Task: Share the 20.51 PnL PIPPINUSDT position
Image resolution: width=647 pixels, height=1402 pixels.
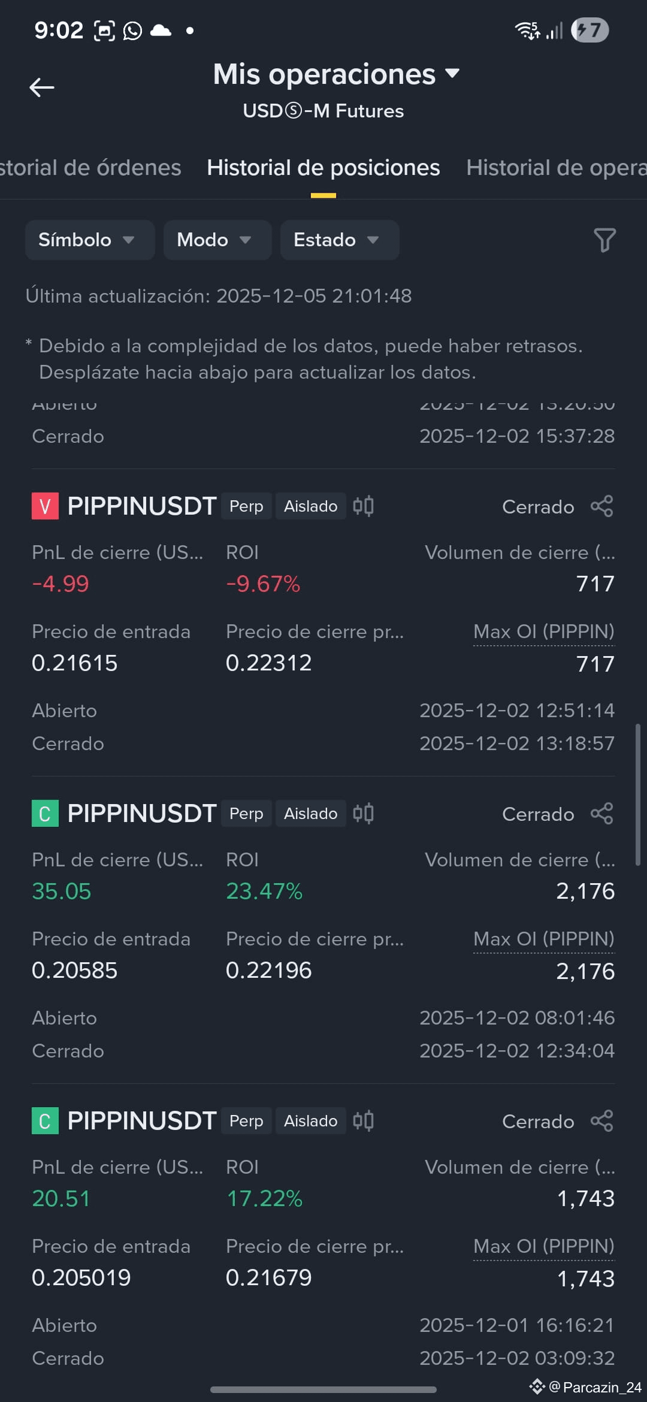Action: 601,1121
